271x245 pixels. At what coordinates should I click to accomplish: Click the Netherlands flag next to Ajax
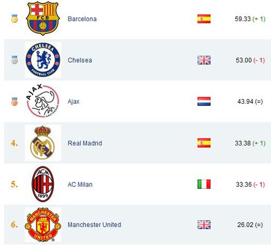coord(204,101)
